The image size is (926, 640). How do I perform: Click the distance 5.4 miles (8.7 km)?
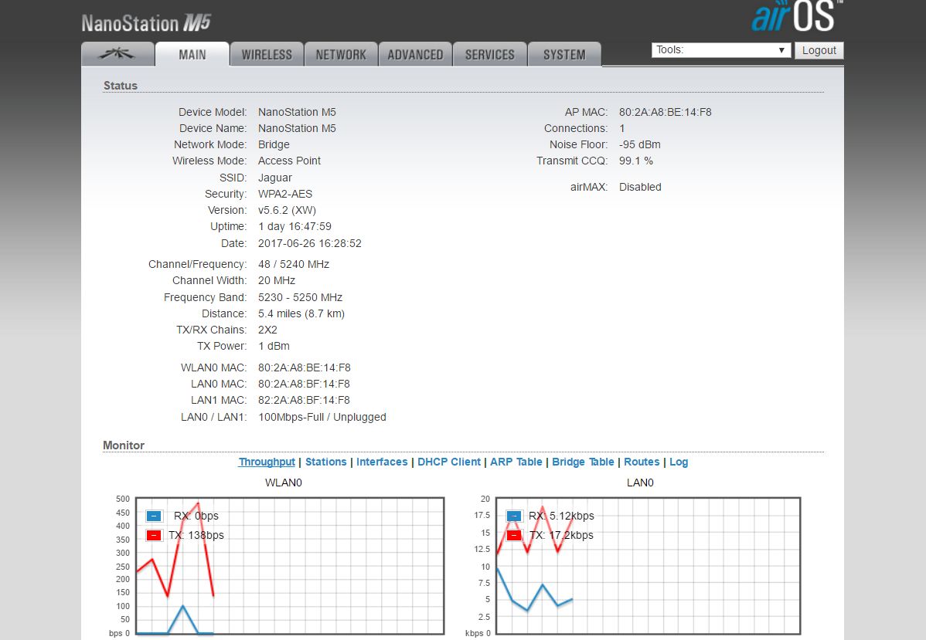301,313
